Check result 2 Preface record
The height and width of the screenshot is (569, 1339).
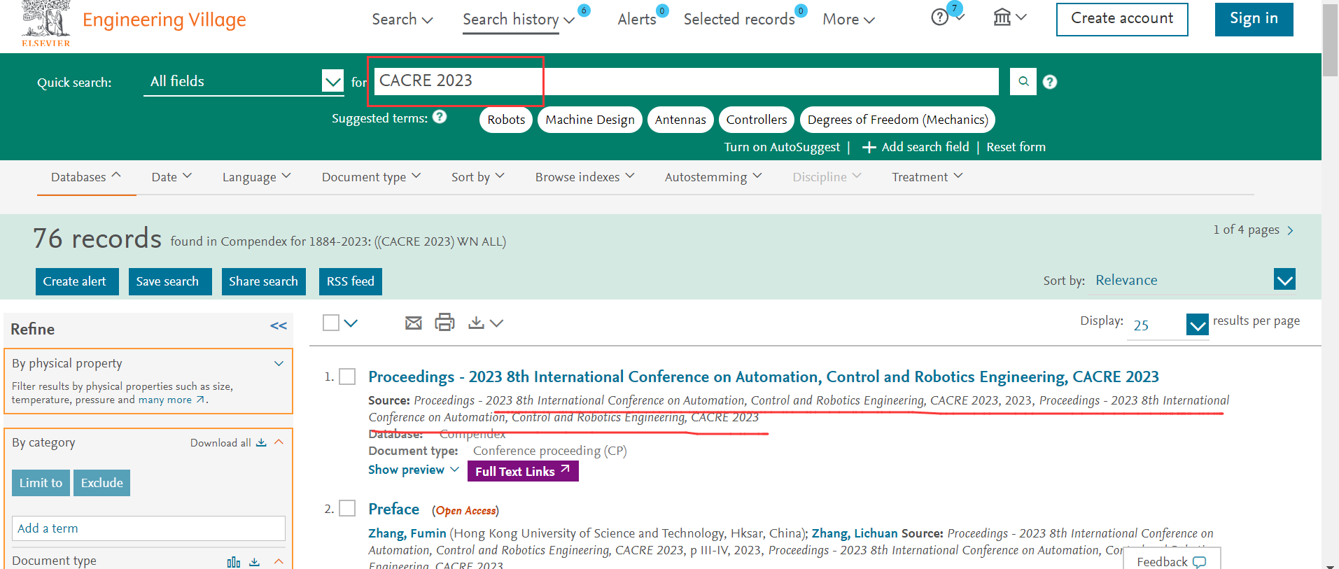347,508
